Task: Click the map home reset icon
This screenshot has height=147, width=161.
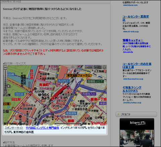Action: [x=104, y=67]
